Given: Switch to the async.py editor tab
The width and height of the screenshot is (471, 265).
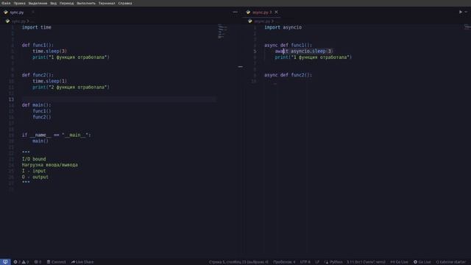Looking at the screenshot, I should pyautogui.click(x=262, y=13).
